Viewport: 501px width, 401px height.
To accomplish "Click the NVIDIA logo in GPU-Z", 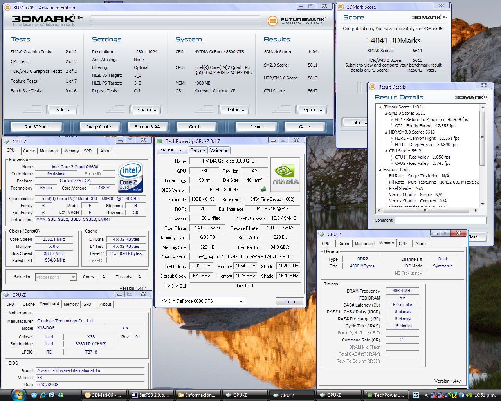I will click(x=285, y=175).
